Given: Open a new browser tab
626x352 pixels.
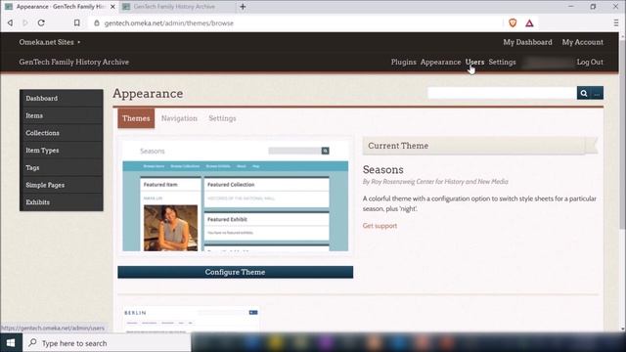Looking at the screenshot, I should tap(243, 7).
